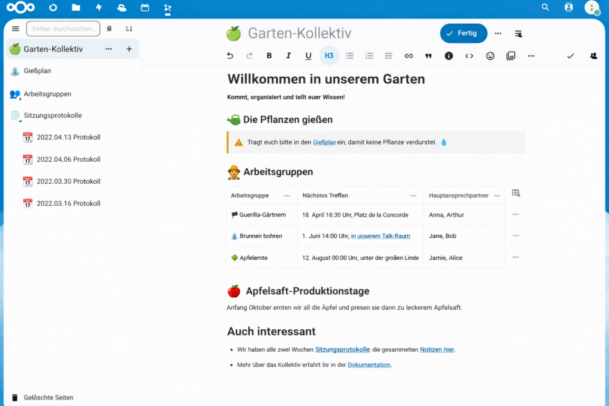Open the Garten-Kollektiv actions menu
609x406 pixels.
point(109,49)
